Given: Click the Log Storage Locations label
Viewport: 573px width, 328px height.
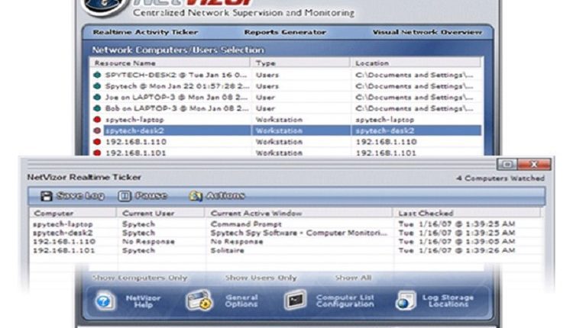Looking at the screenshot, I should click(448, 301).
